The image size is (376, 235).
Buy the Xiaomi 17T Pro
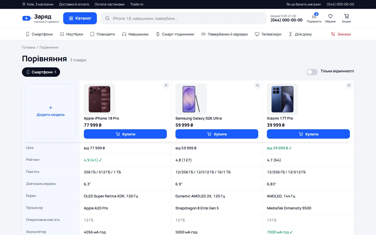(x=308, y=134)
